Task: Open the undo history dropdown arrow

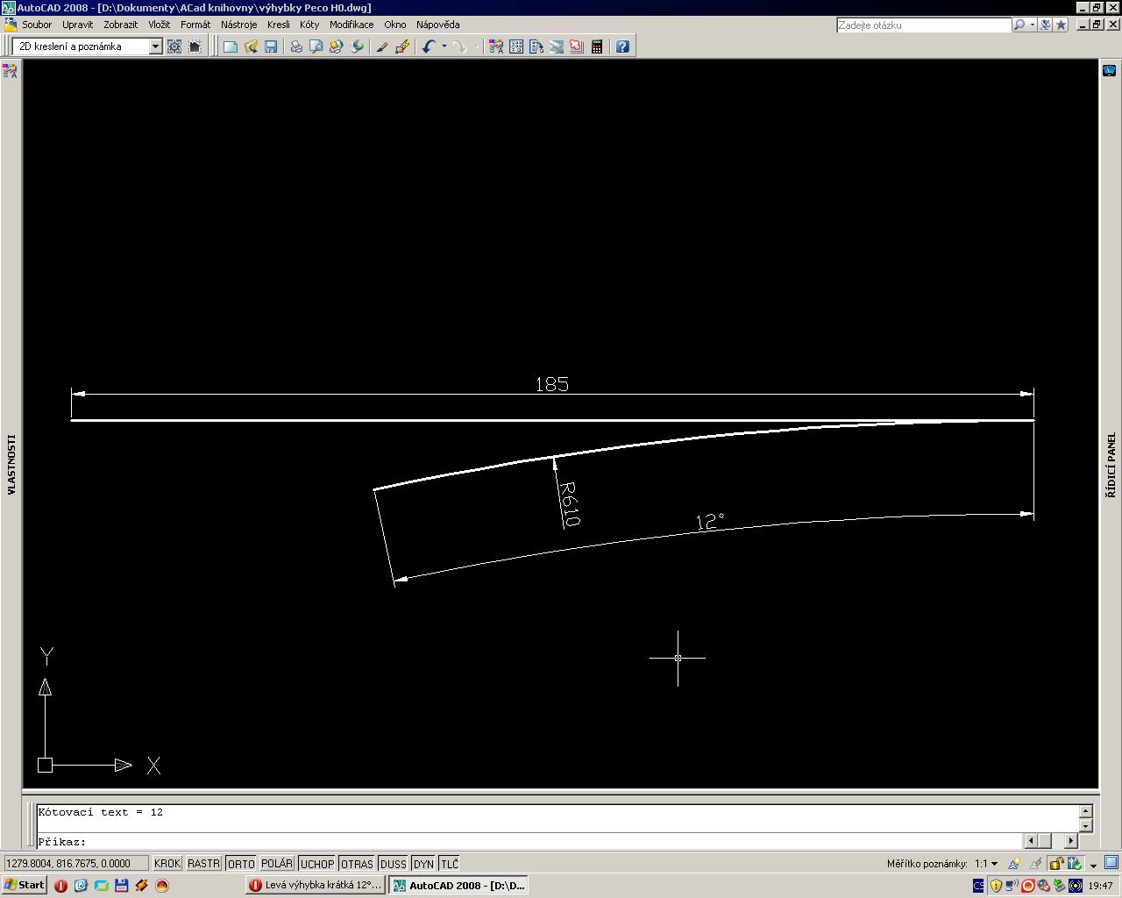Action: point(444,46)
